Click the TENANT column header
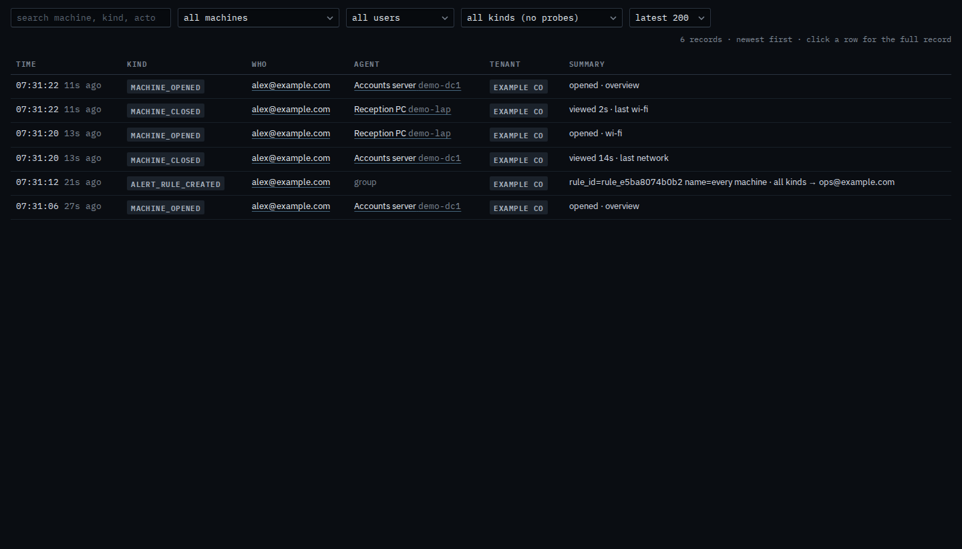This screenshot has height=549, width=962. [x=505, y=64]
